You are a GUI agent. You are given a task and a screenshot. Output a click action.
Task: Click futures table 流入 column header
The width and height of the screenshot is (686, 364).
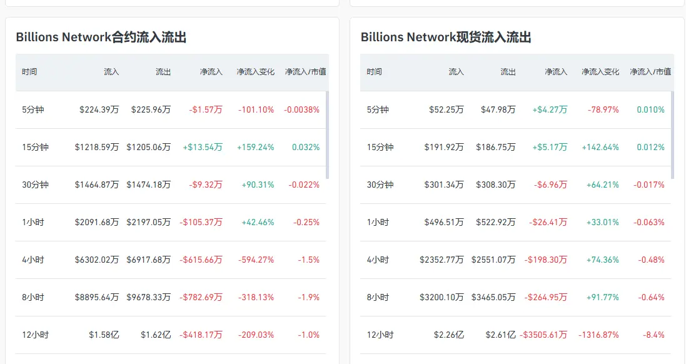point(111,72)
